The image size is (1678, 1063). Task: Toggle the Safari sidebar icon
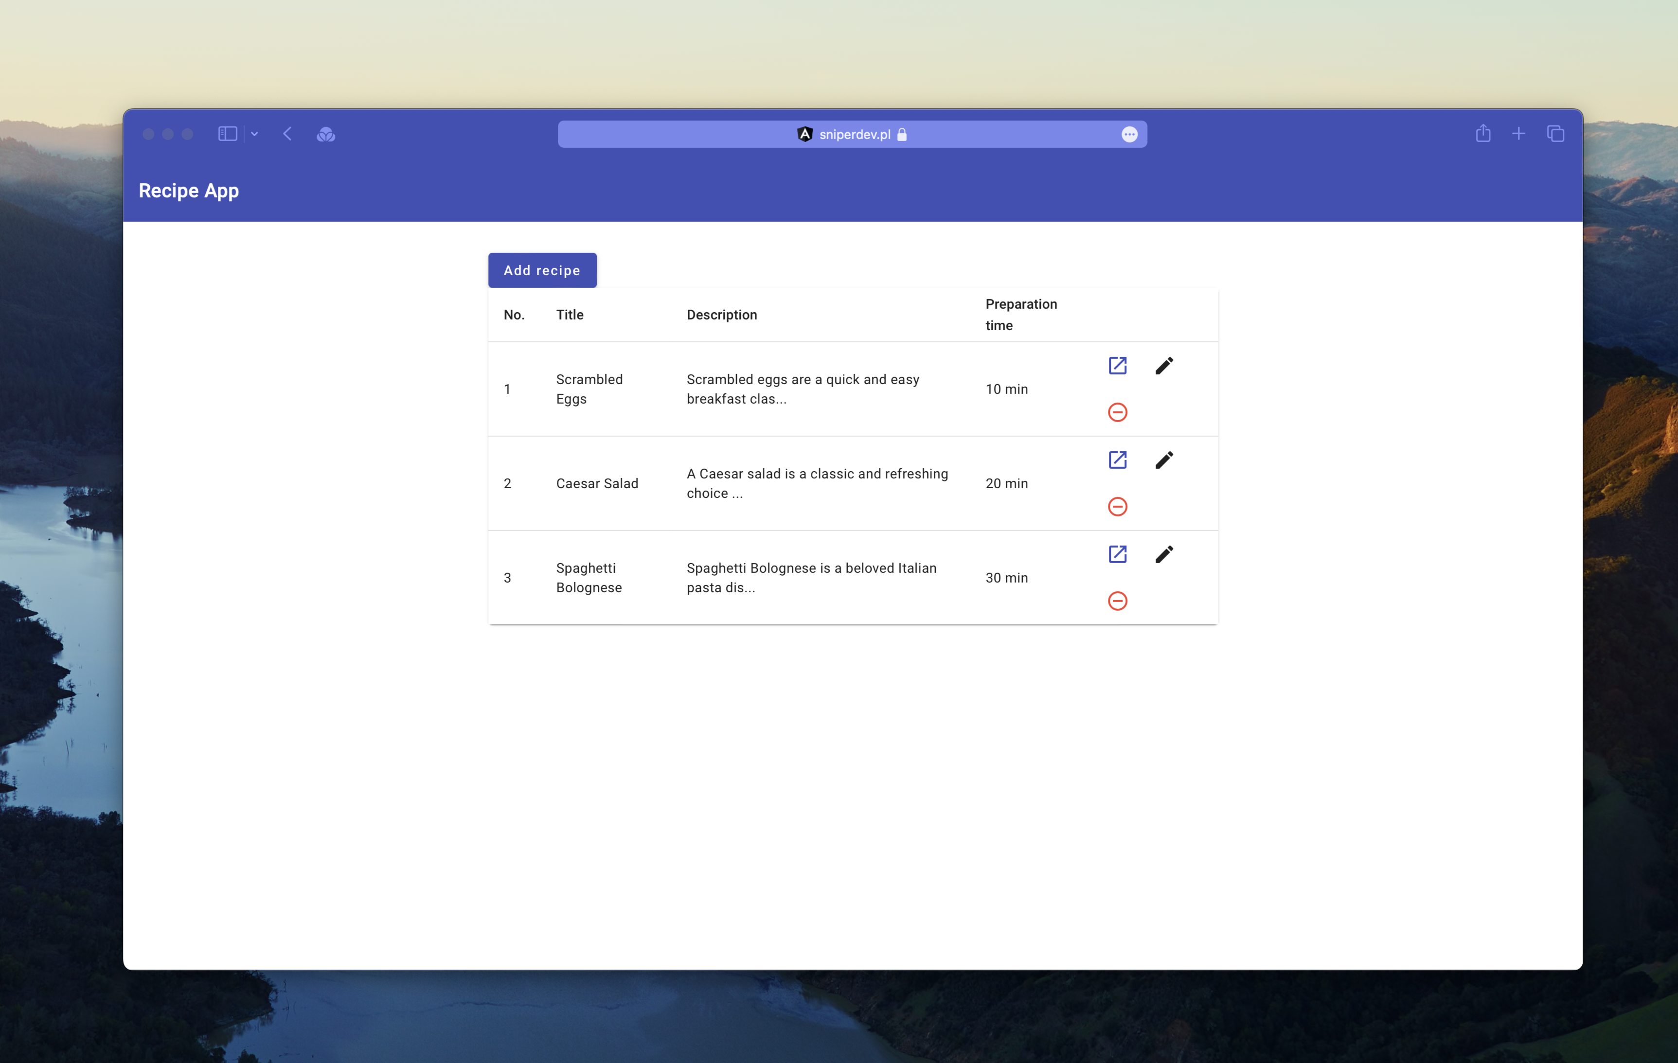pos(227,134)
